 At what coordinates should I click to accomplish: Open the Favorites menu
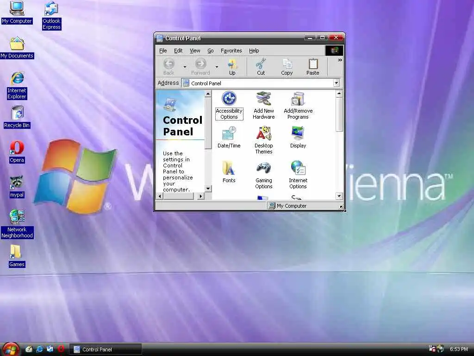tap(231, 51)
